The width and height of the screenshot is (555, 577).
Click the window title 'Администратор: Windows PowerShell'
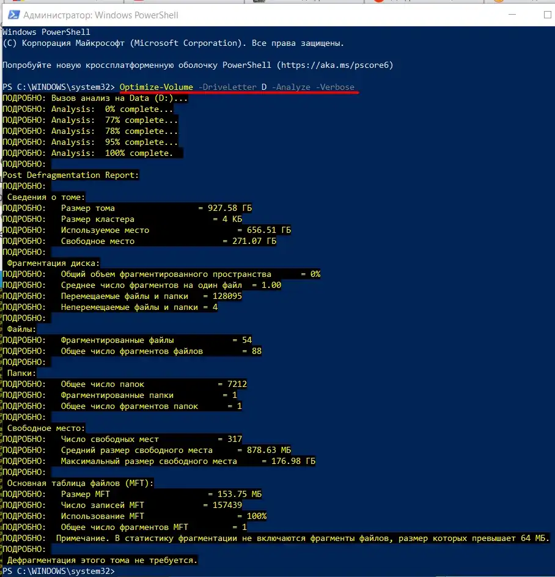(x=101, y=15)
